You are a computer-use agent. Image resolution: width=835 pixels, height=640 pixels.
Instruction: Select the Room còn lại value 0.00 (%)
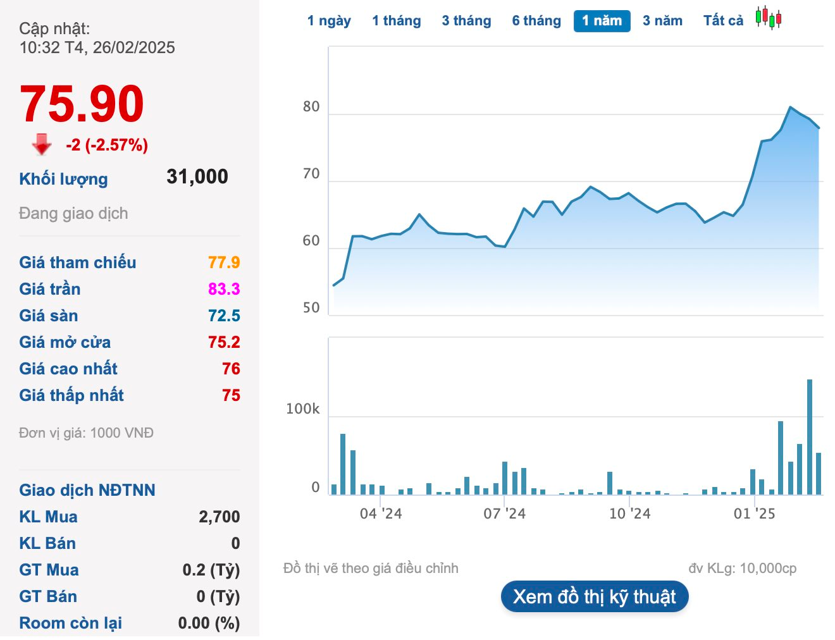(209, 623)
